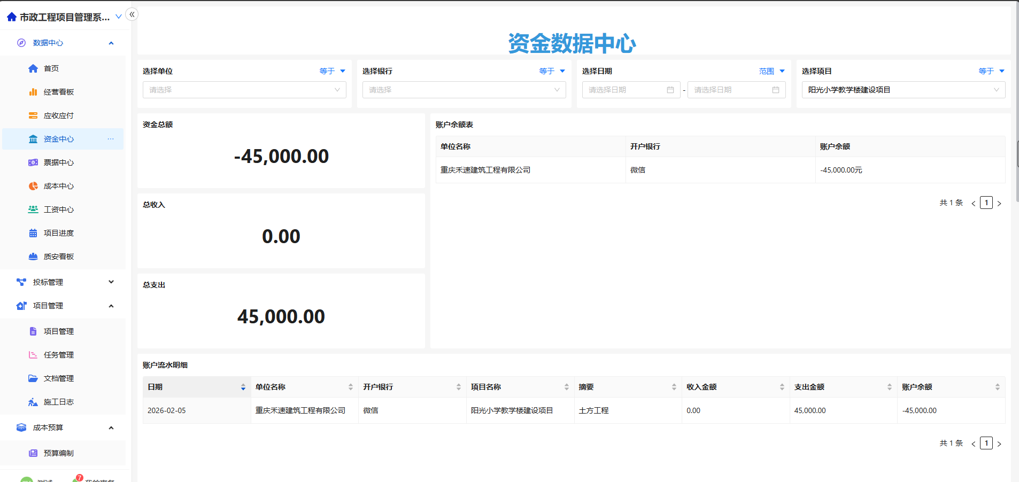This screenshot has width=1019, height=482.
Task: Toggle sort on the 日期 column
Action: click(243, 386)
